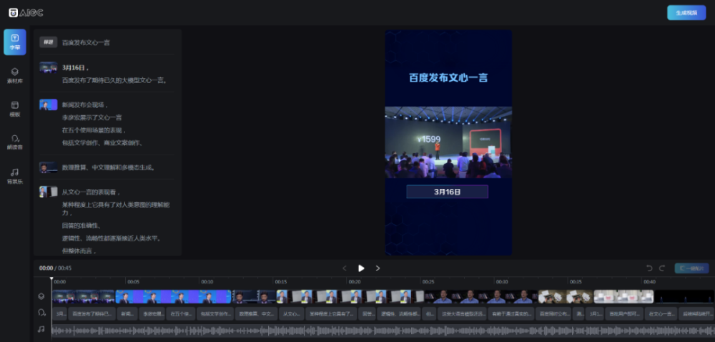
Task: Click the 3月16日 caption box in preview
Action: tap(448, 192)
